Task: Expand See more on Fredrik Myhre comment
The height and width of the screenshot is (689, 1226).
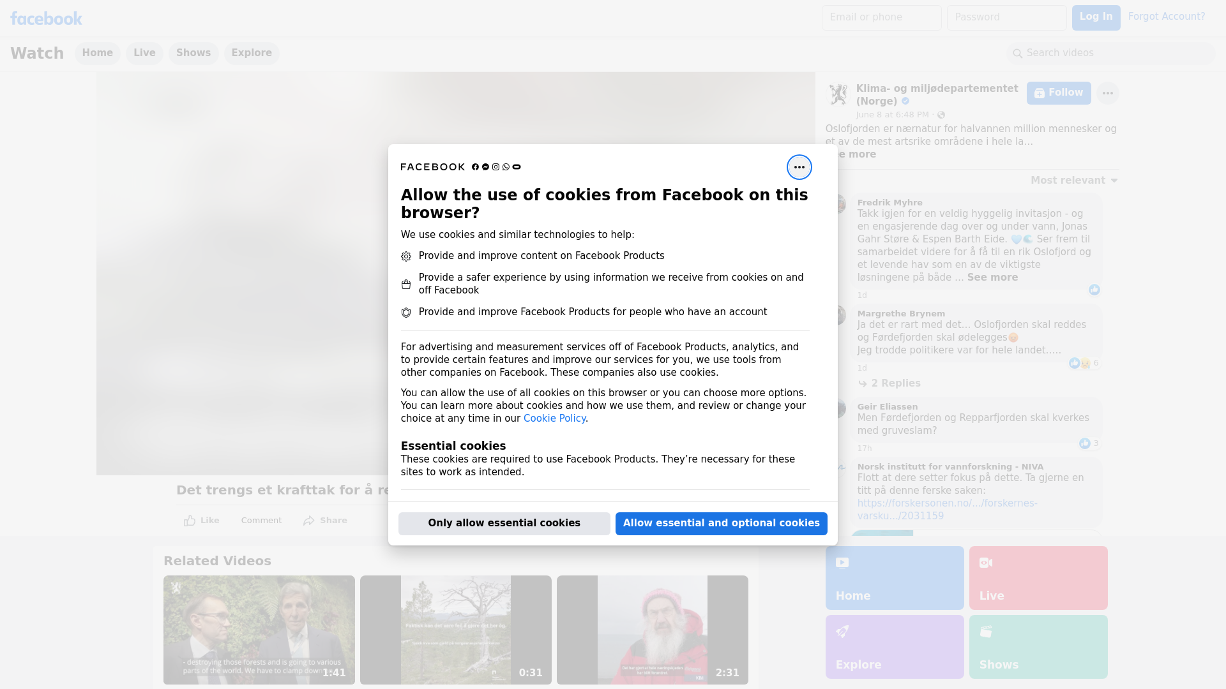Action: [x=992, y=278]
